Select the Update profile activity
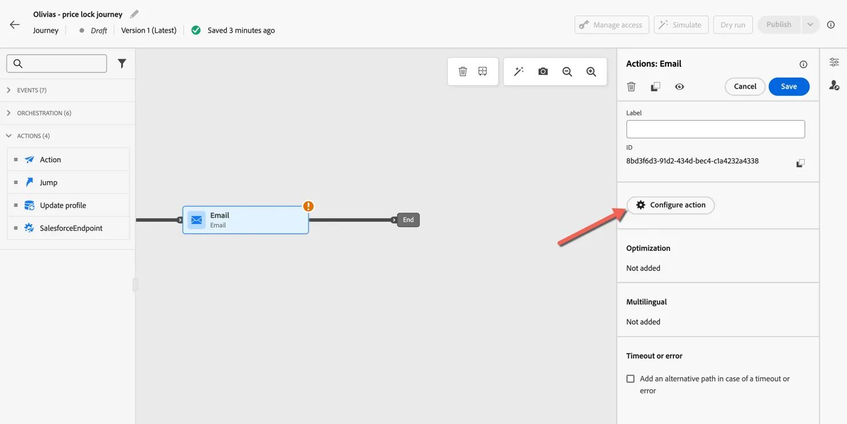The height and width of the screenshot is (424, 847). pyautogui.click(x=68, y=205)
